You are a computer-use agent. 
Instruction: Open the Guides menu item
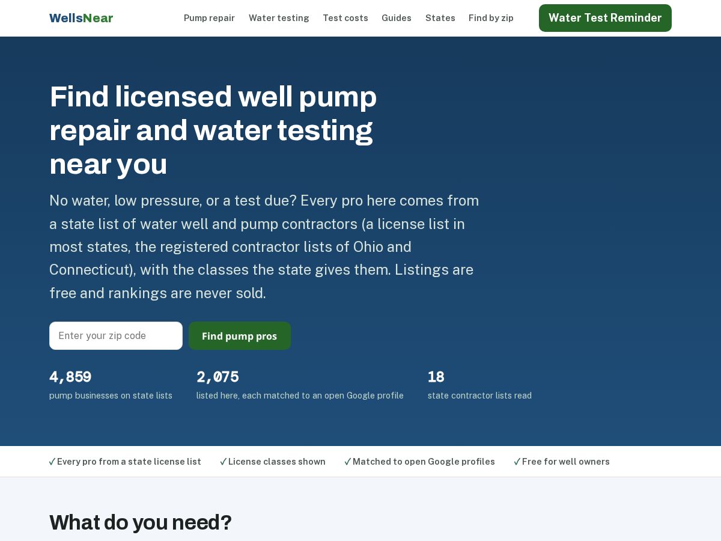pyautogui.click(x=397, y=18)
